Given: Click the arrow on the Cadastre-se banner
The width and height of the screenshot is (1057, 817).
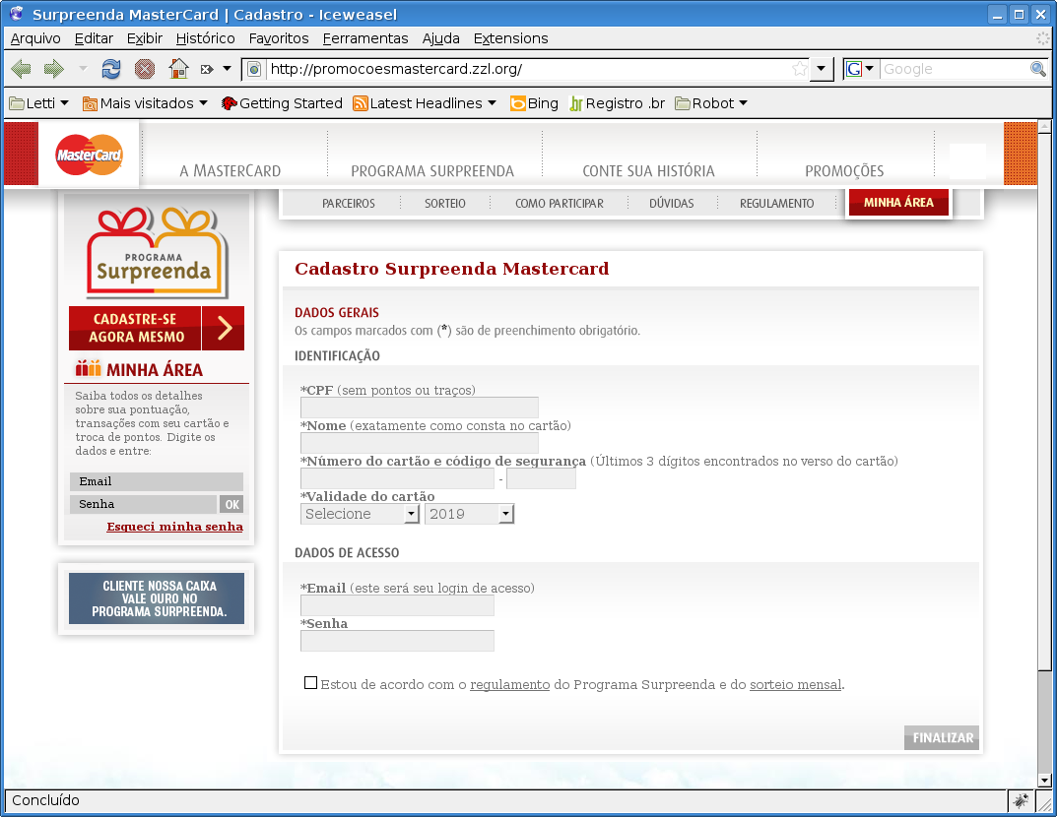Looking at the screenshot, I should coord(224,328).
